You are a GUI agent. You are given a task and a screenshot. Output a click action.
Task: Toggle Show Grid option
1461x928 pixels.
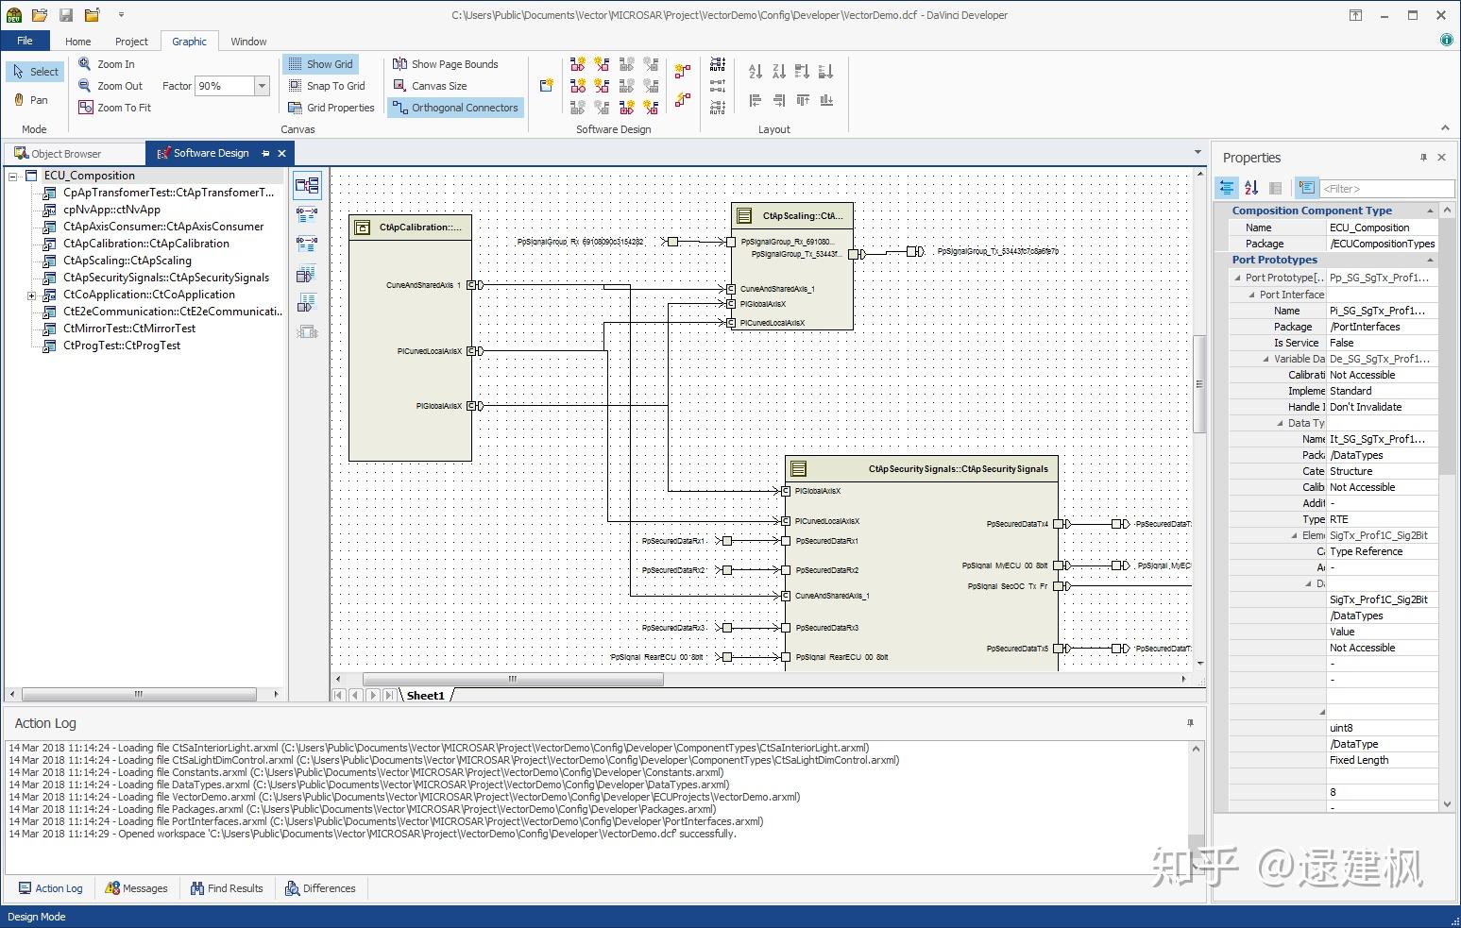click(x=319, y=64)
